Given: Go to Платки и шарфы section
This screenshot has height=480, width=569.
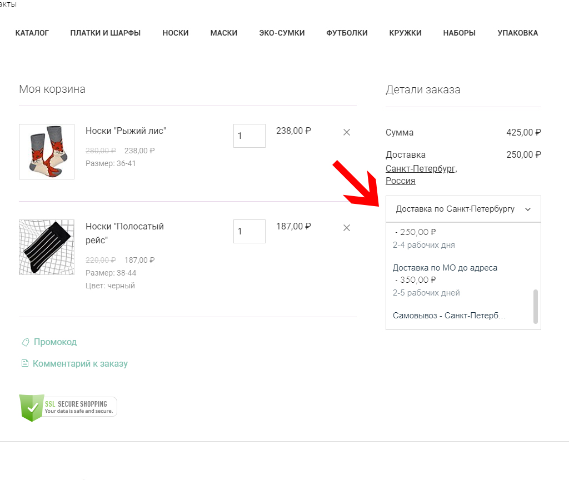Looking at the screenshot, I should [x=106, y=33].
